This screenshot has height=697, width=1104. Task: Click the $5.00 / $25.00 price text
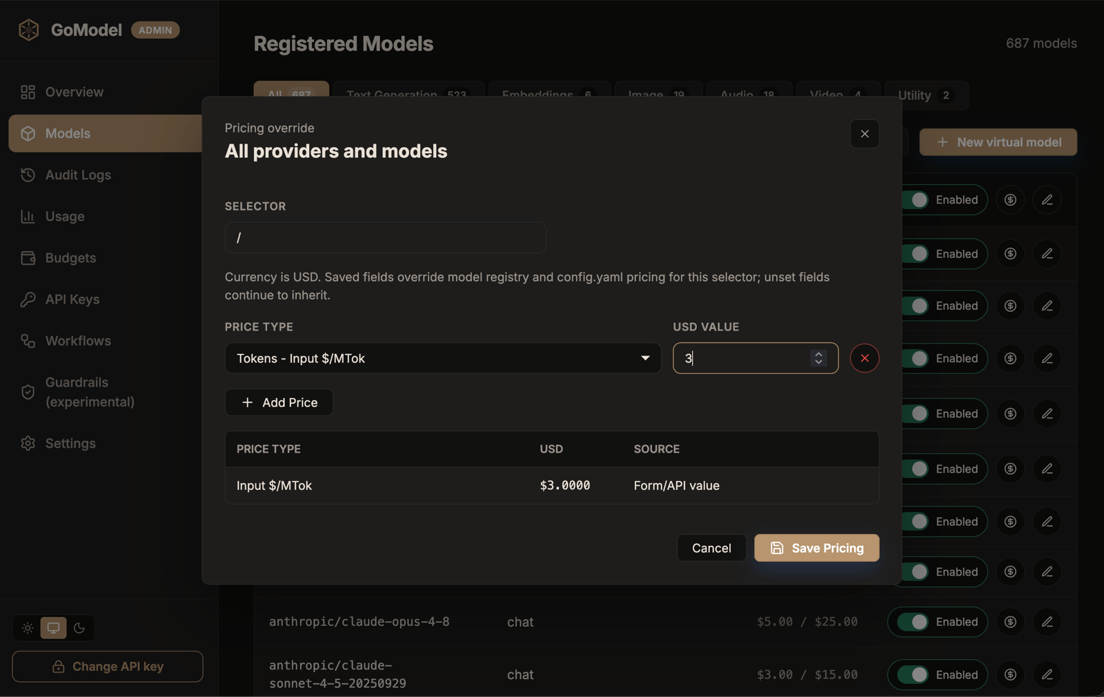click(x=807, y=622)
